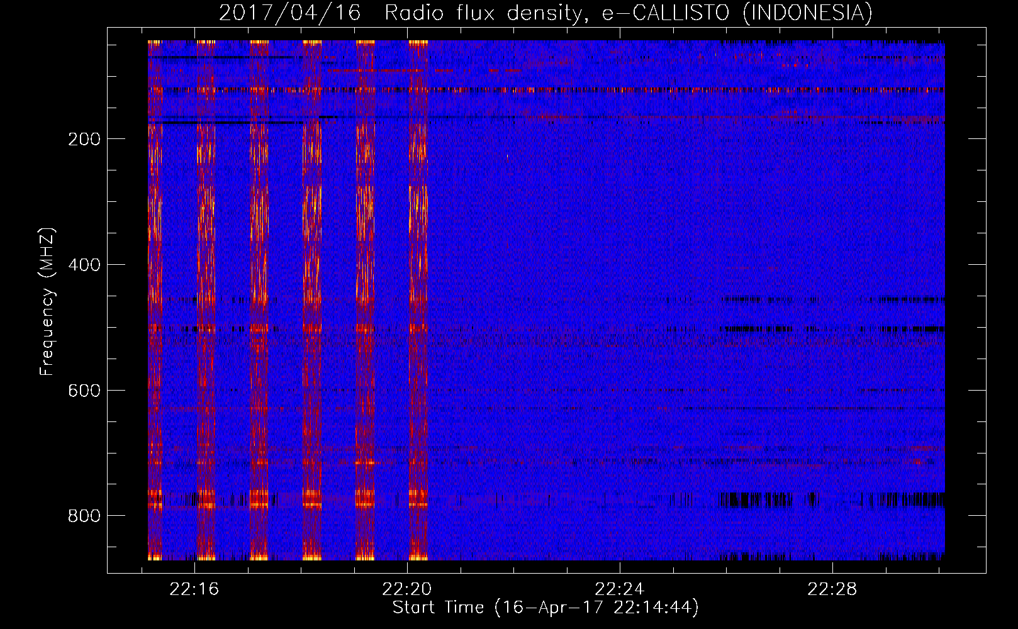Click the "Start Time (16-Apr-17 22:14:44)" label
The width and height of the screenshot is (1018, 629).
[545, 608]
